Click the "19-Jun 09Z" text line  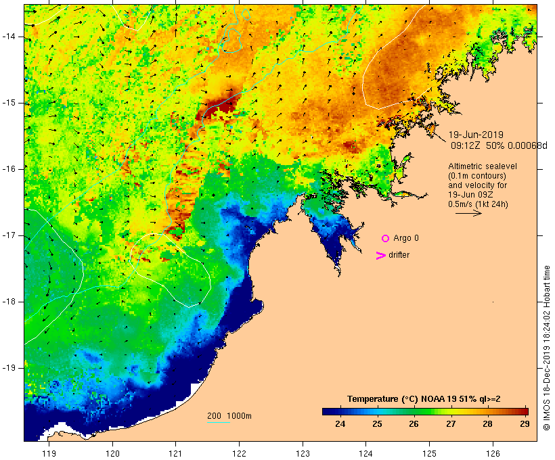pyautogui.click(x=470, y=195)
